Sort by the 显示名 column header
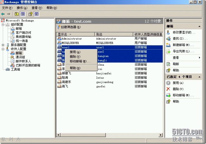The image size is (206, 144). (x=75, y=34)
